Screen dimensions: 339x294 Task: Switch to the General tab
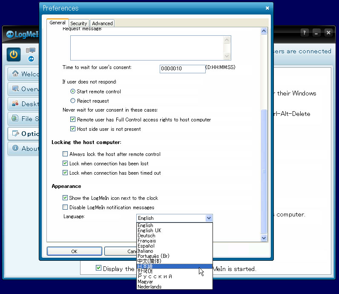click(x=57, y=23)
